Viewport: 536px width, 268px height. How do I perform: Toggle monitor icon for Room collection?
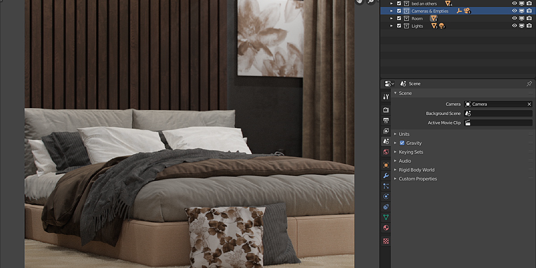(x=522, y=18)
